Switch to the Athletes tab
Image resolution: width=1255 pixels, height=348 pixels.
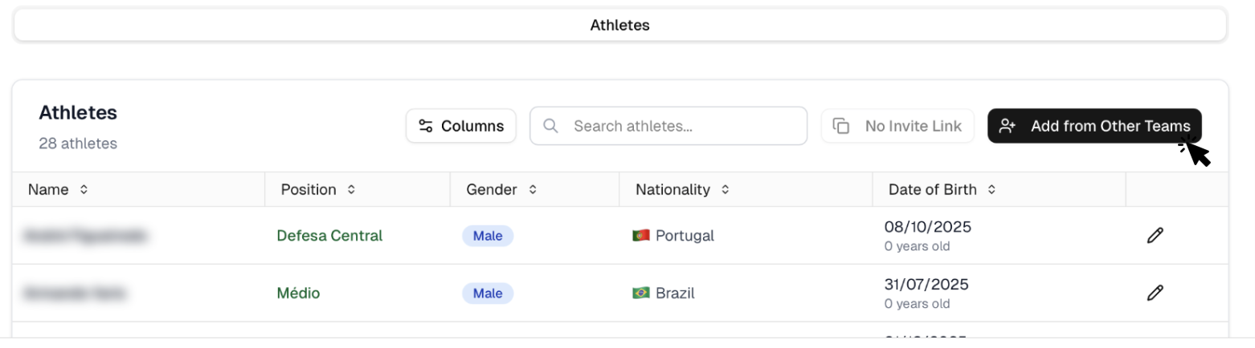[619, 25]
